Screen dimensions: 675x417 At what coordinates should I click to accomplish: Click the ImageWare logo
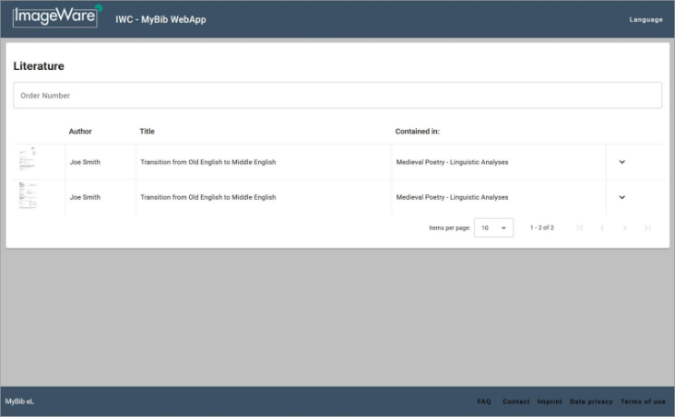pos(57,17)
